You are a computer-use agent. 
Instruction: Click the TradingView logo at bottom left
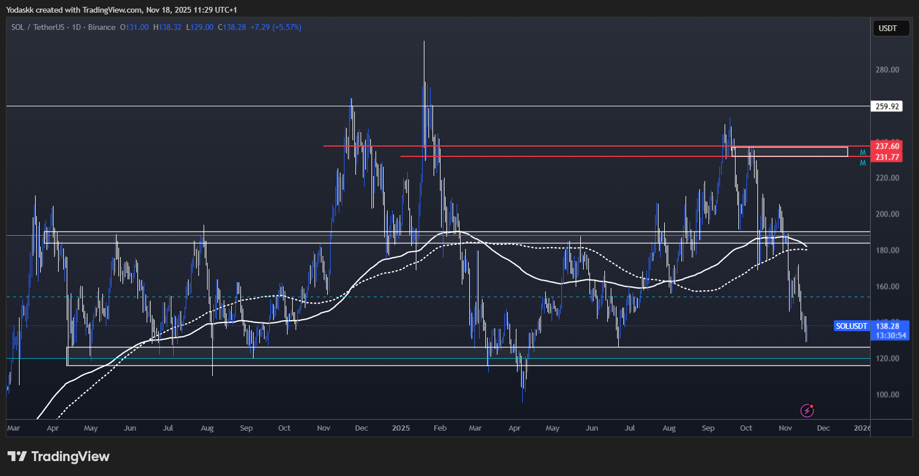[x=58, y=456]
